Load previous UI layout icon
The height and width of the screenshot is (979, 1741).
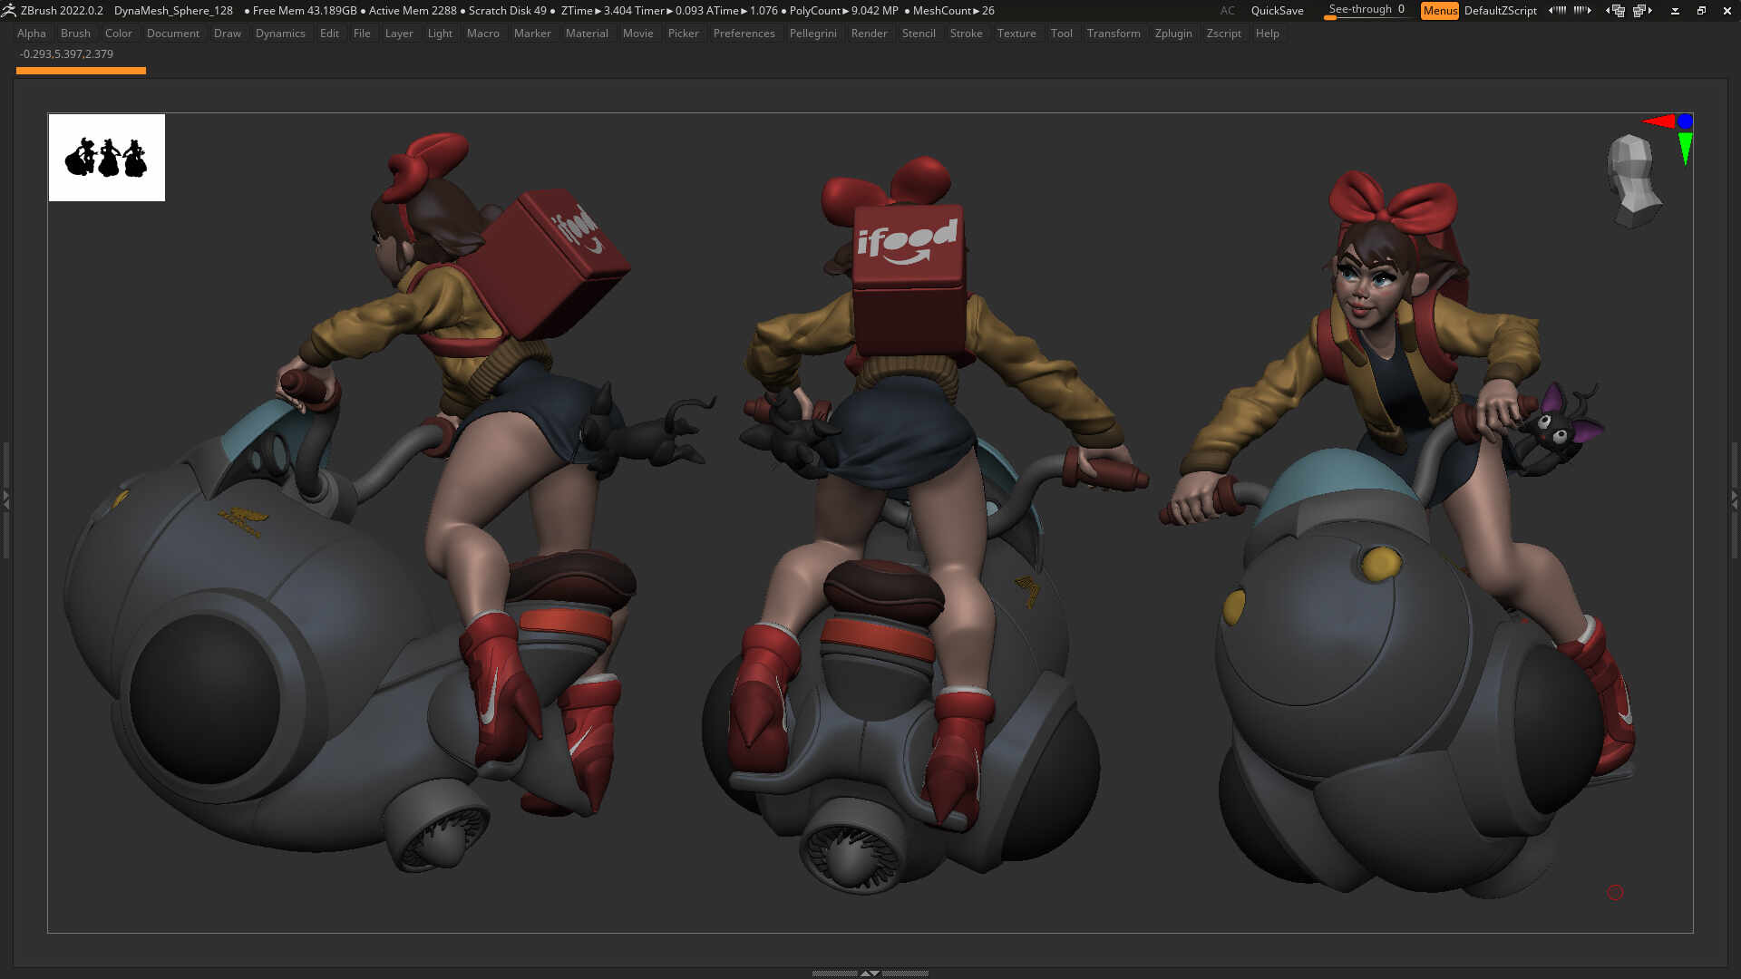[1615, 11]
